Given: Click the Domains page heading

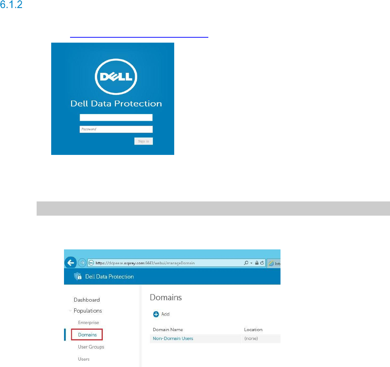Looking at the screenshot, I should tap(166, 297).
